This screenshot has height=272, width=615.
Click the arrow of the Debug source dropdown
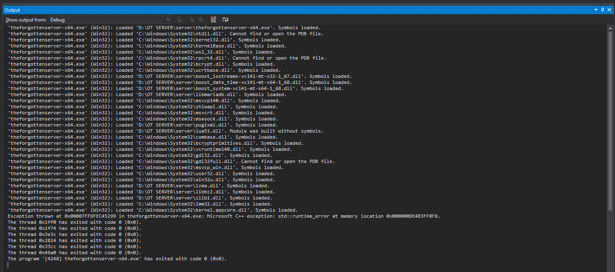point(168,19)
